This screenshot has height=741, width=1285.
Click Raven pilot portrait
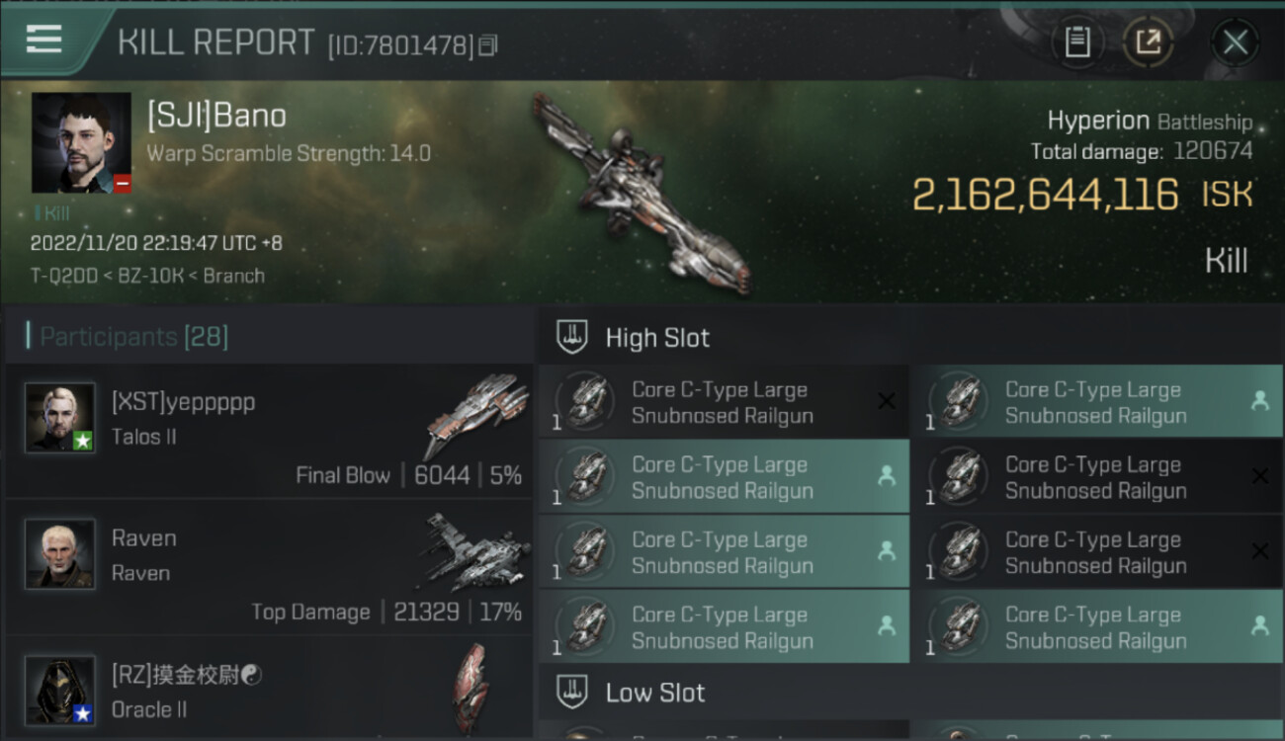(60, 553)
